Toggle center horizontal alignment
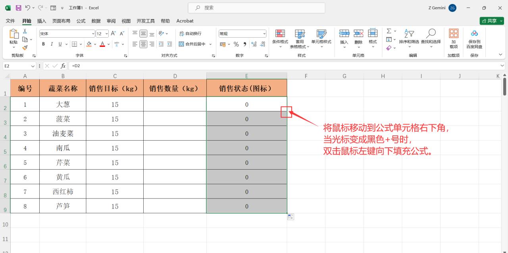 (x=143, y=44)
